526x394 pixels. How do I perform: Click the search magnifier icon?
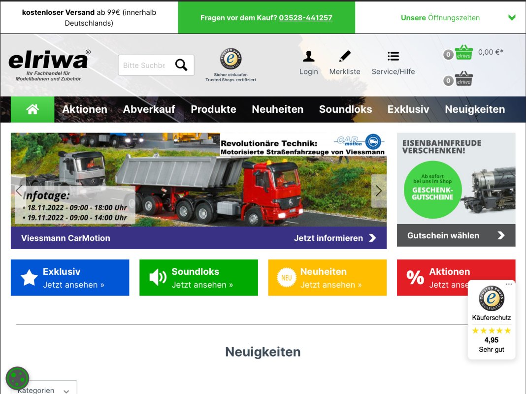click(181, 65)
